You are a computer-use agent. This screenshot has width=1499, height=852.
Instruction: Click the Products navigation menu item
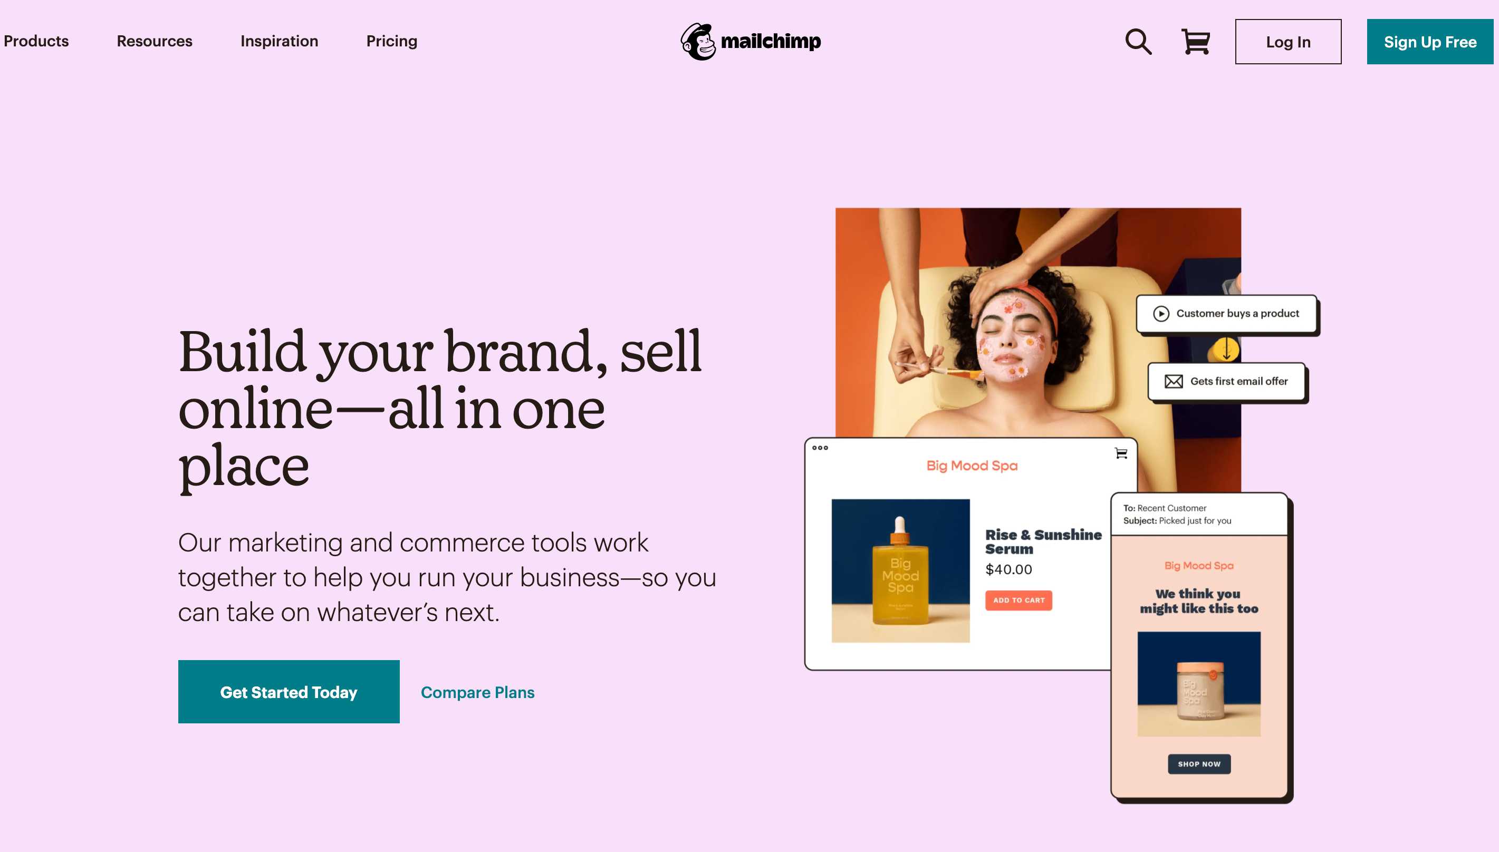coord(36,41)
